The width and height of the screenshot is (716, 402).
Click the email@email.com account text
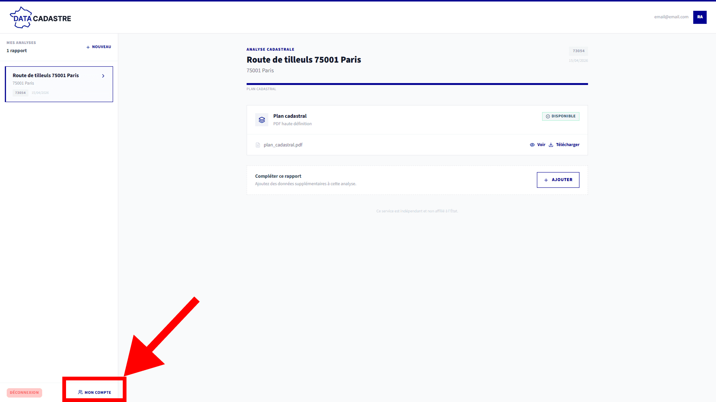pyautogui.click(x=671, y=17)
